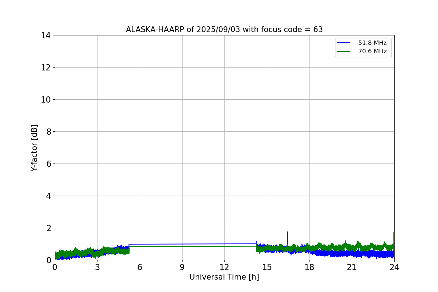Click the x-axis tick label 3
The width and height of the screenshot is (438, 292).
[97, 267]
